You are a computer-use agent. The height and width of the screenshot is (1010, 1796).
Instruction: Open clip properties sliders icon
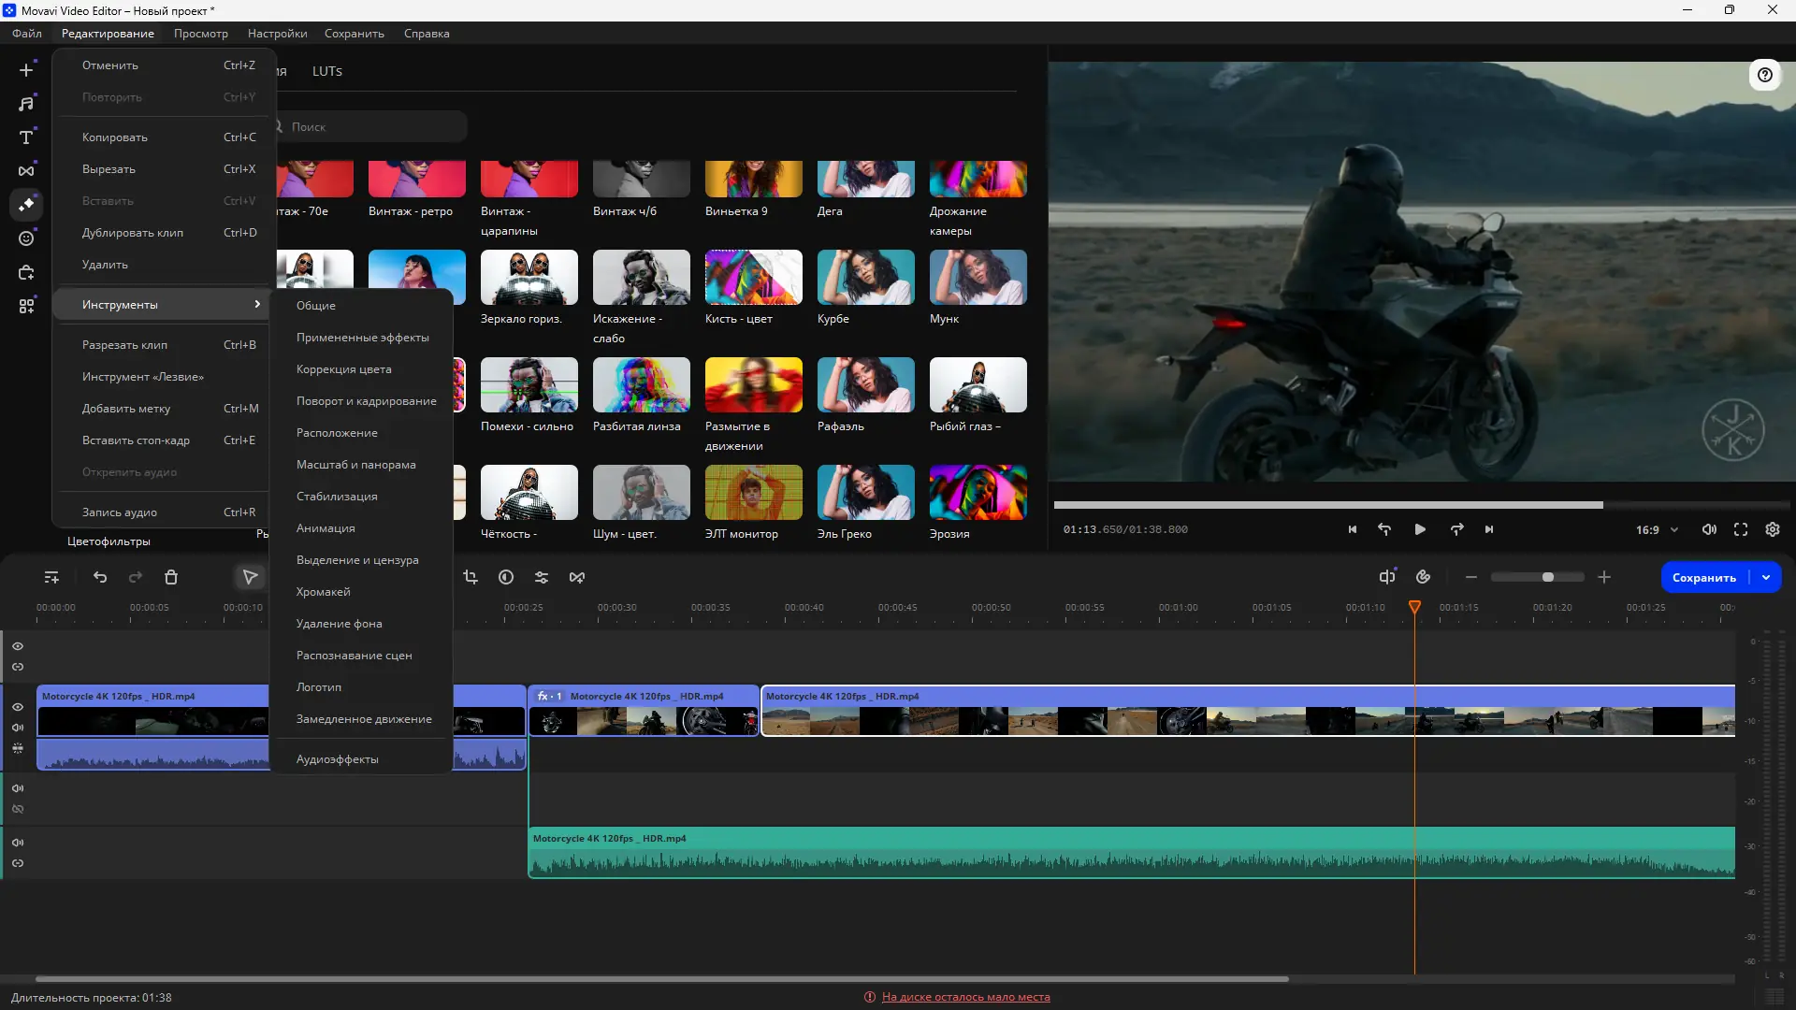[542, 578]
